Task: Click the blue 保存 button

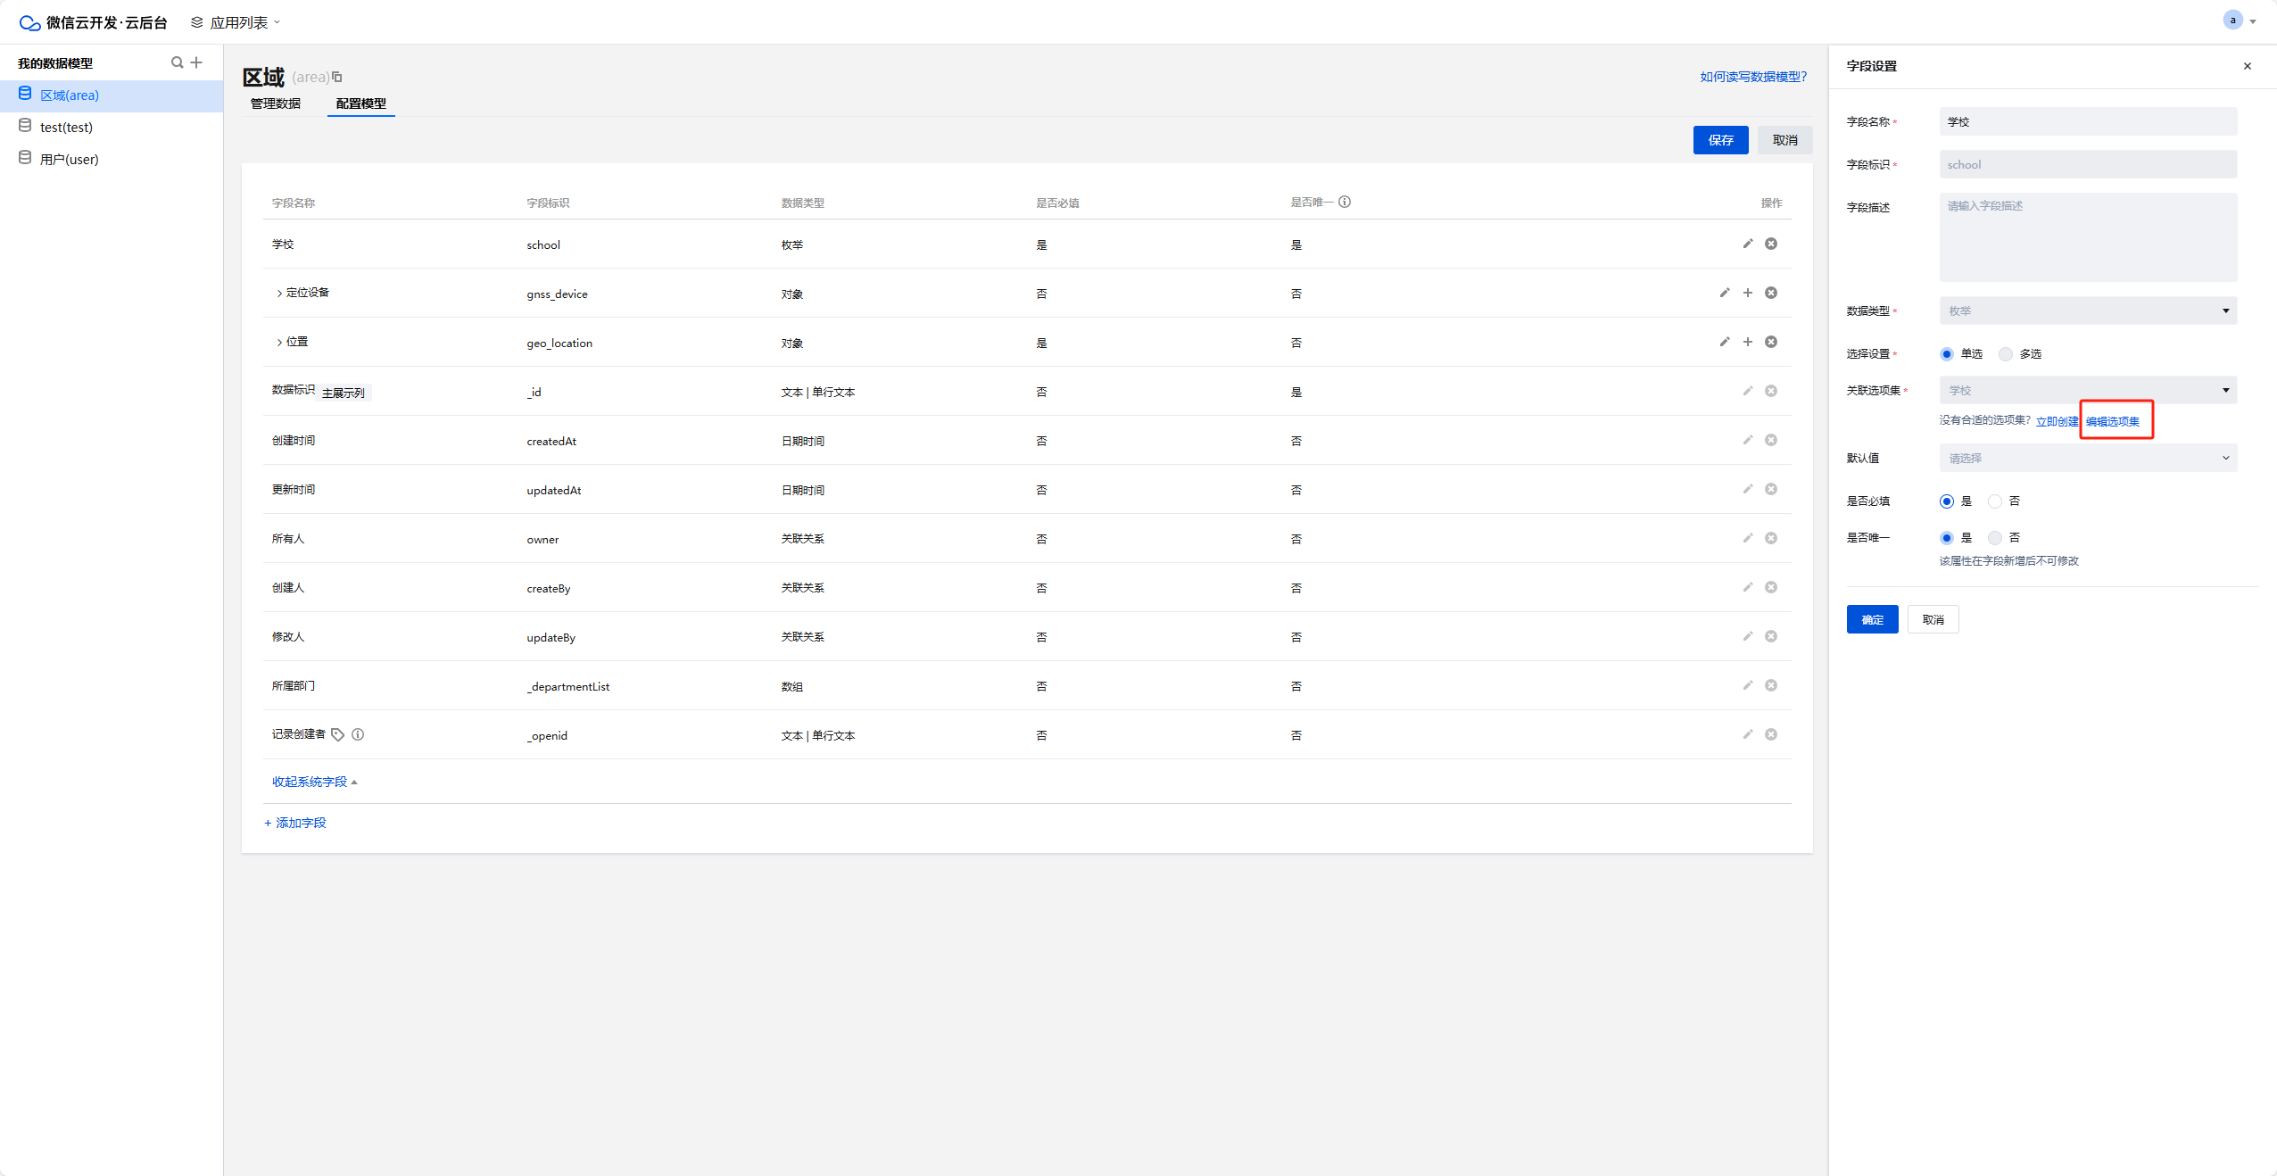Action: [x=1720, y=140]
